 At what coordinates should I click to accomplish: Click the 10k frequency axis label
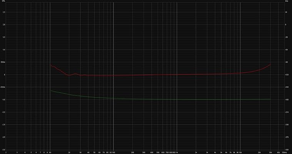click(240, 152)
